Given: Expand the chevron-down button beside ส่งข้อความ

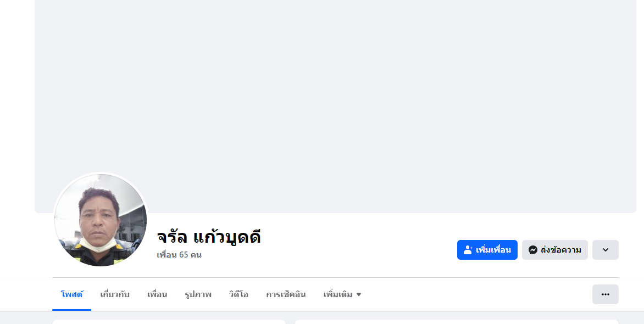Looking at the screenshot, I should [x=605, y=250].
